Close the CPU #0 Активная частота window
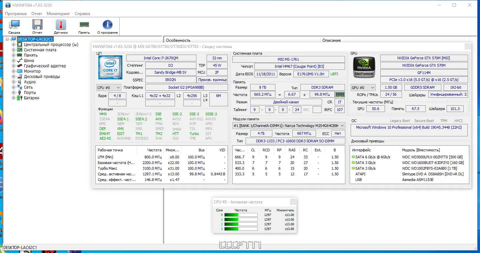The width and height of the screenshot is (480, 253). [x=293, y=202]
